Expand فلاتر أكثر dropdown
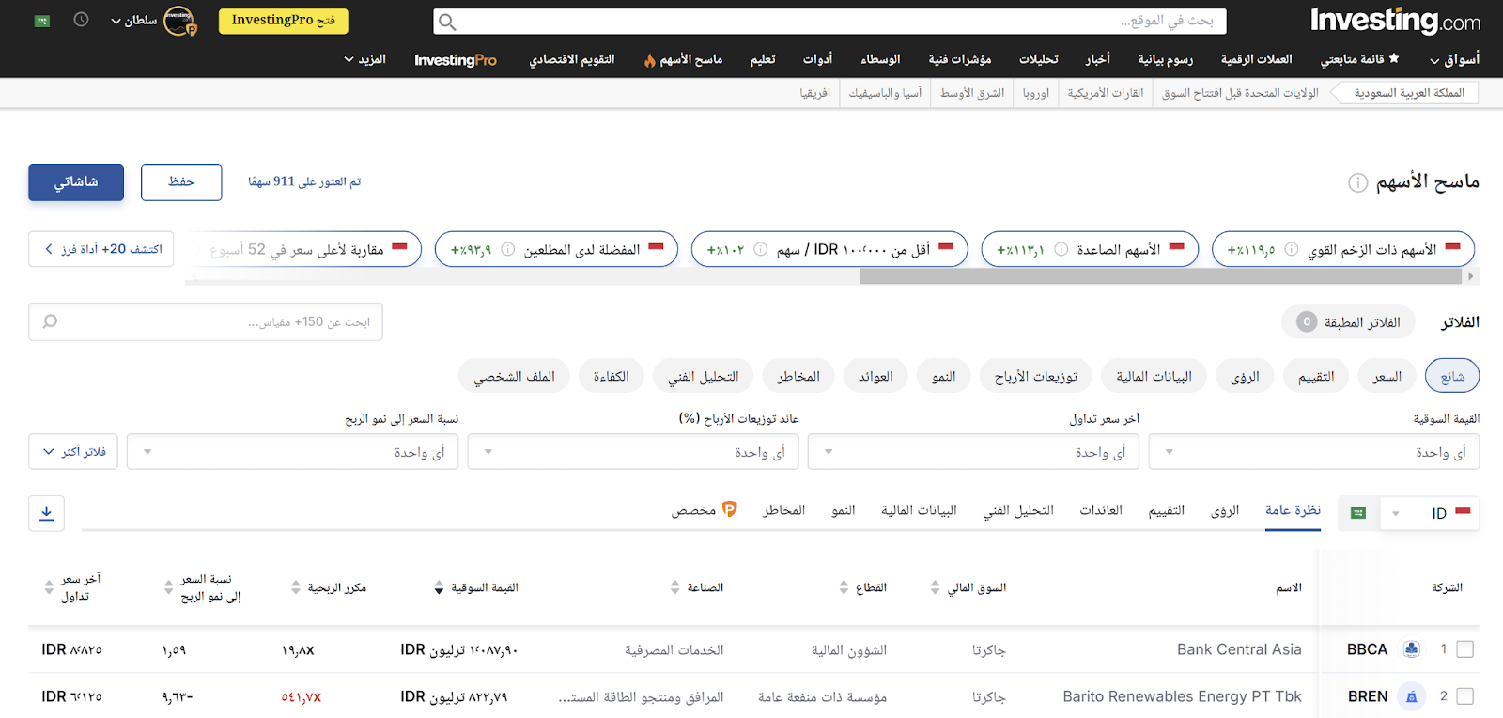The width and height of the screenshot is (1503, 718). pos(73,452)
